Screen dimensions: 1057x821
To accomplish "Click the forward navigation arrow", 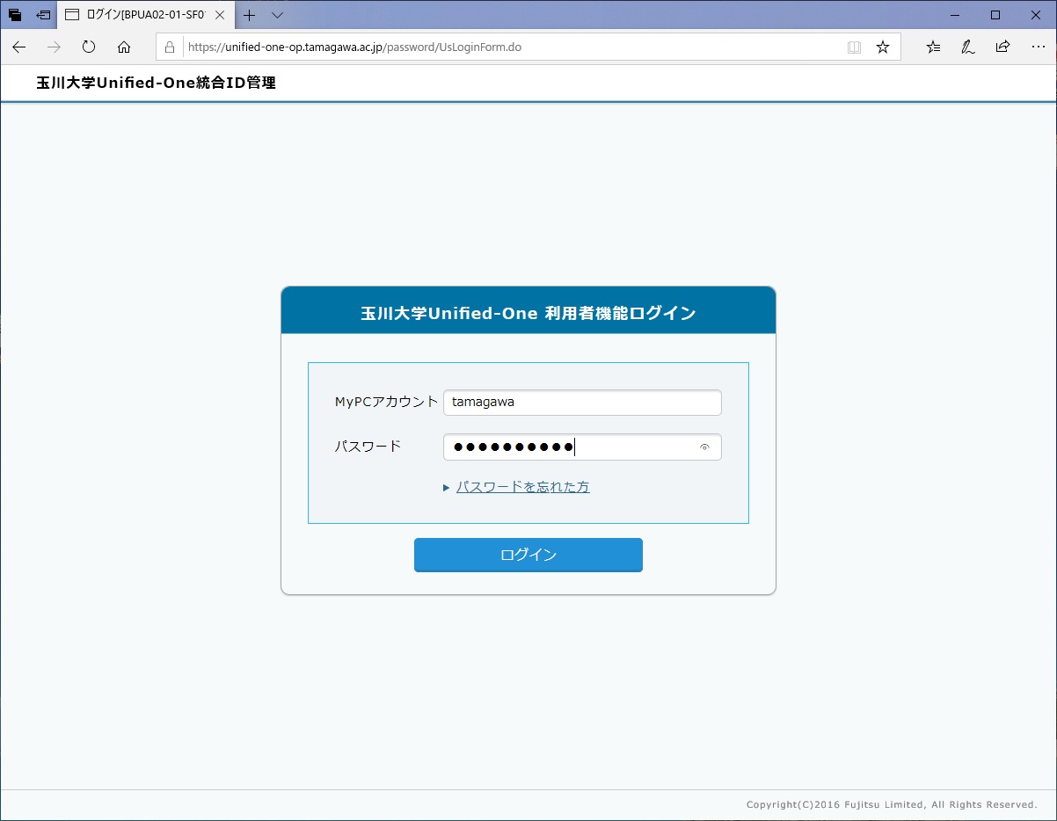I will click(54, 47).
